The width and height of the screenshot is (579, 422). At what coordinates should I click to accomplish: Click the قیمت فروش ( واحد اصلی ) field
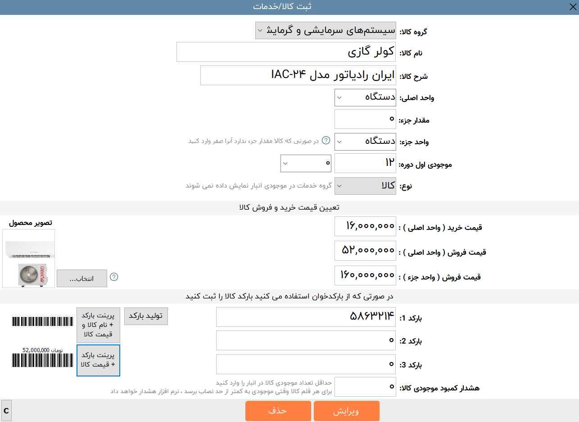[366, 251]
